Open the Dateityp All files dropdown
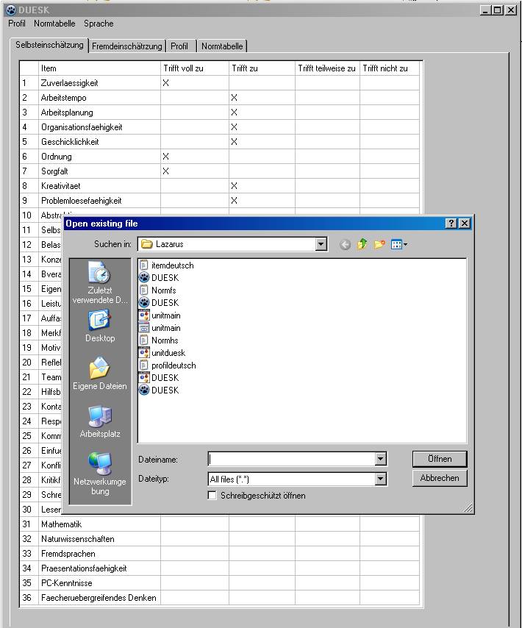This screenshot has height=628, width=522. point(380,479)
